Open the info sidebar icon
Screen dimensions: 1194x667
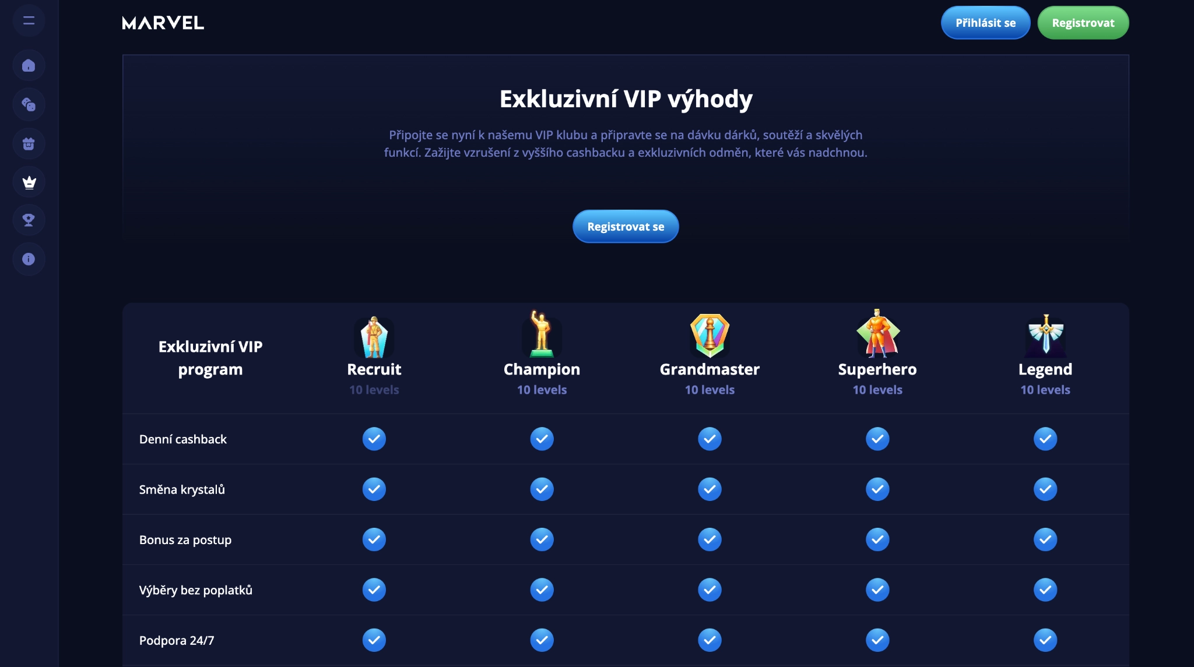coord(29,259)
